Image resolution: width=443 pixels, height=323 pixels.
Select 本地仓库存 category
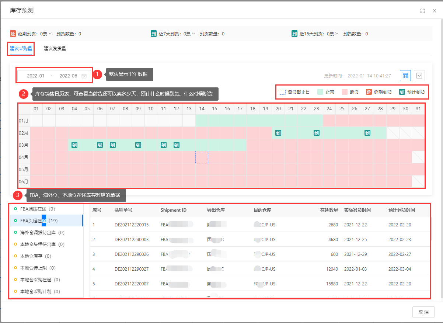coord(35,256)
